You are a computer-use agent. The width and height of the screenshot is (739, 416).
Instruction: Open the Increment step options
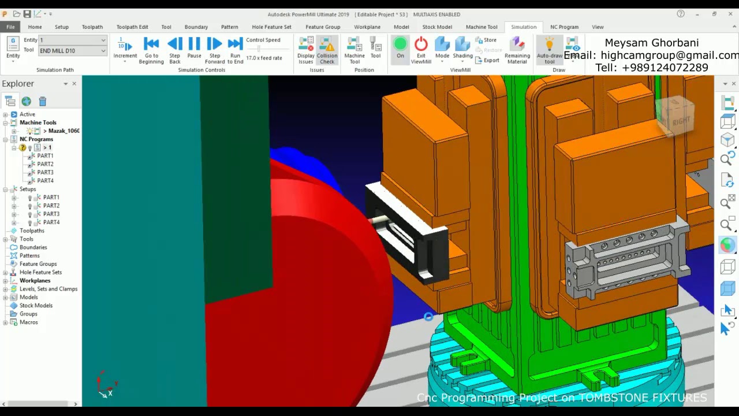click(x=125, y=51)
